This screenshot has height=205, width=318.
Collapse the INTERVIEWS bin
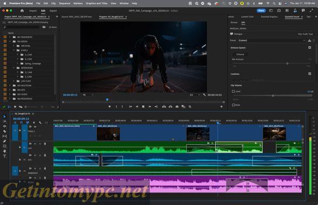click(x=14, y=68)
